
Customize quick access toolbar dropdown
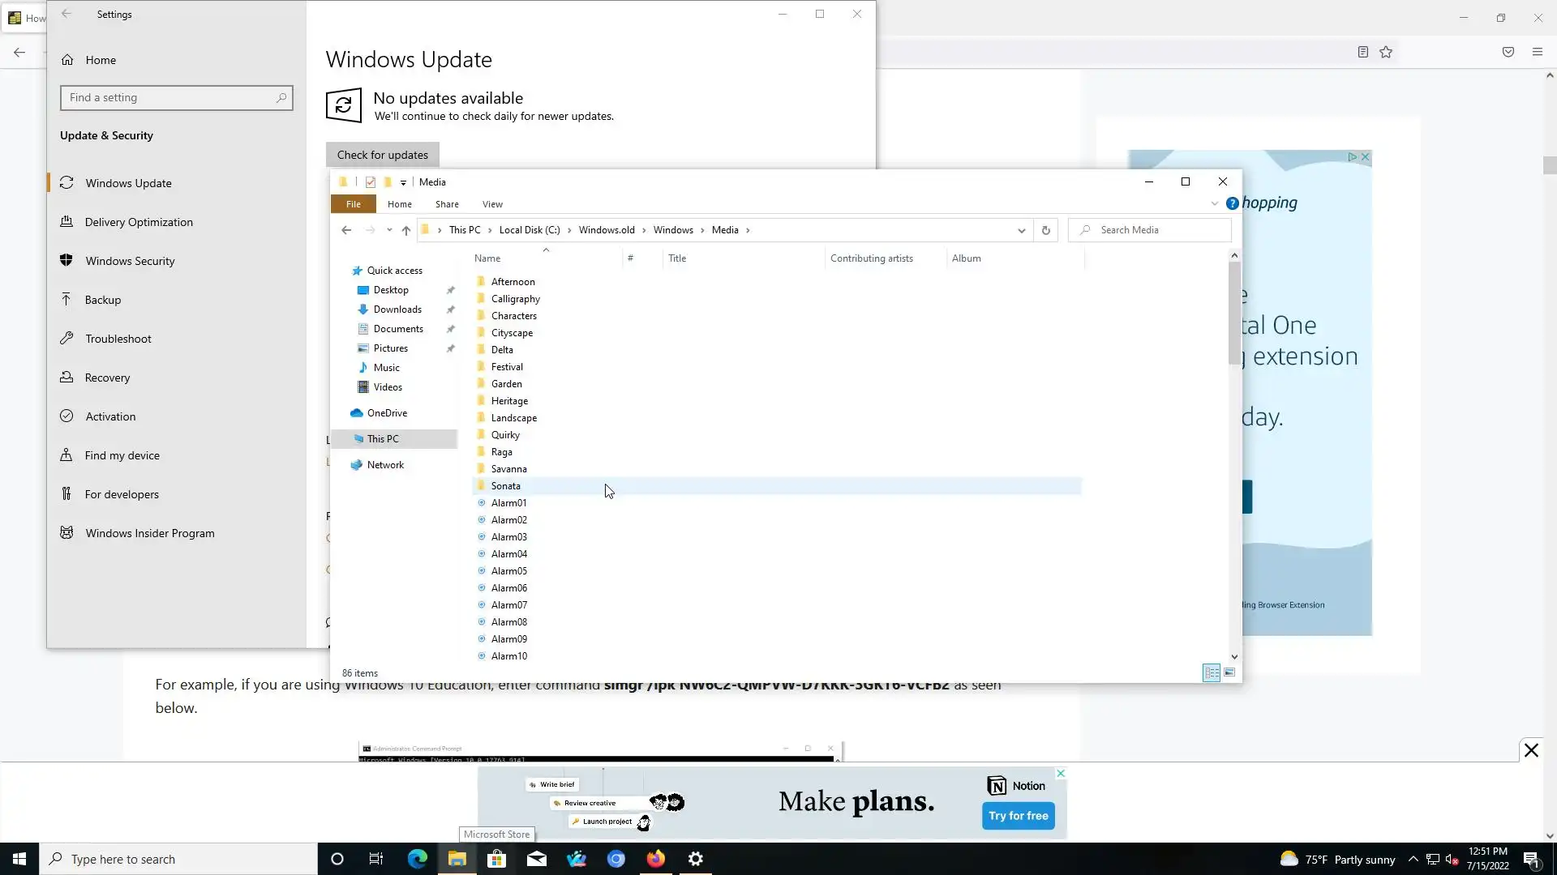coord(403,182)
